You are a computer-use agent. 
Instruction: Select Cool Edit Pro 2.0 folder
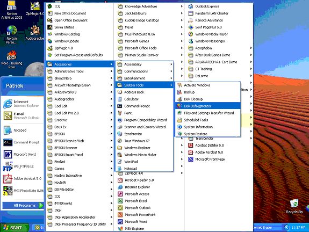(80, 113)
